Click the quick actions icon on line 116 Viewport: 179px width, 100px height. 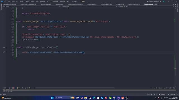tap(4, 52)
